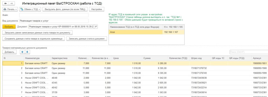The height and width of the screenshot is (97, 268).
Task: Sort by the Номенклатура column header
Action: (x=37, y=58)
